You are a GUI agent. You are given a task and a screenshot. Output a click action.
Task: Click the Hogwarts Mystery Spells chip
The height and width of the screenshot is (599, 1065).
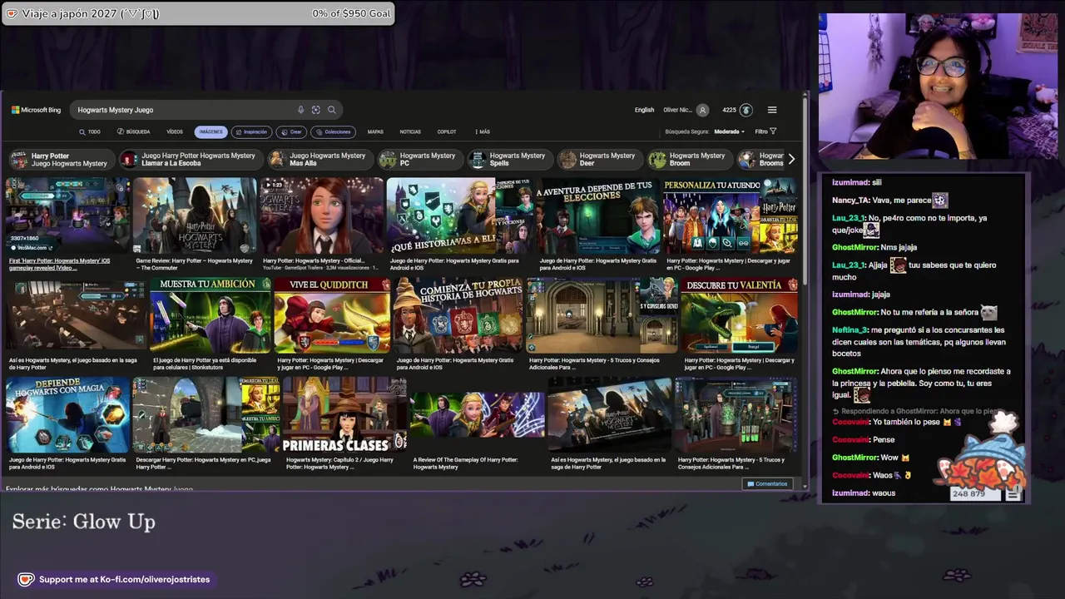click(x=508, y=160)
